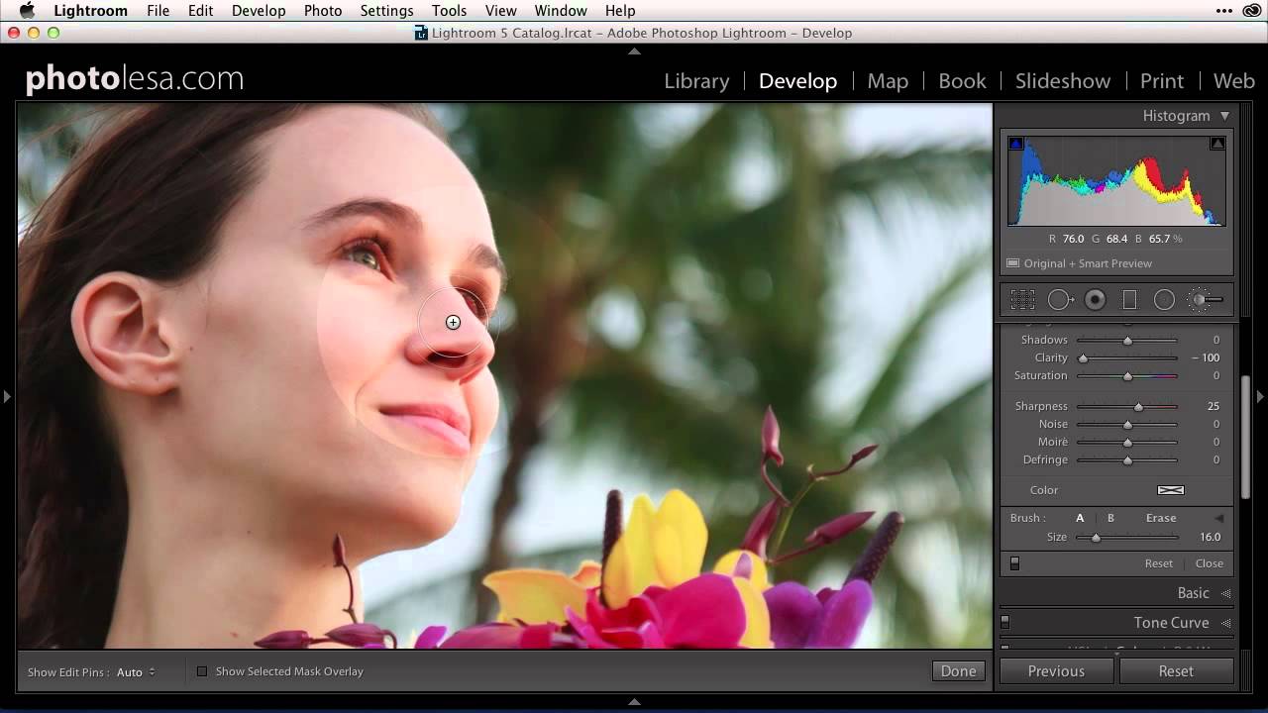The image size is (1268, 713).
Task: Enable the shadow clipping indicator on histogram
Action: click(1015, 143)
